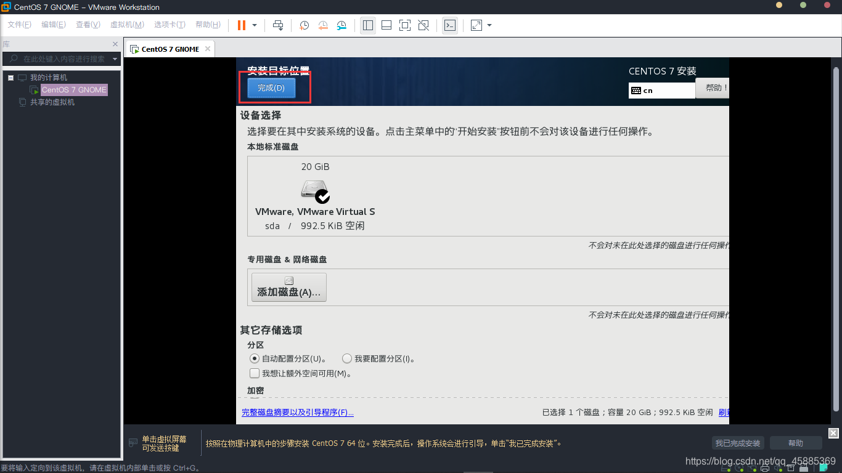Toggle console view in toolbar

pyautogui.click(x=450, y=25)
